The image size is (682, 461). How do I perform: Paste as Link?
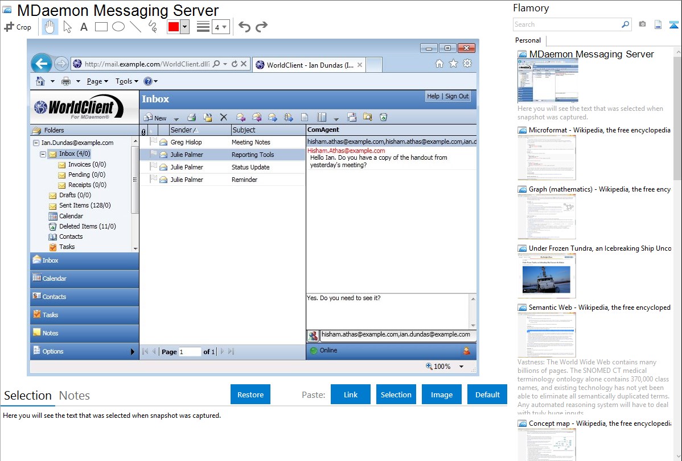click(x=351, y=394)
